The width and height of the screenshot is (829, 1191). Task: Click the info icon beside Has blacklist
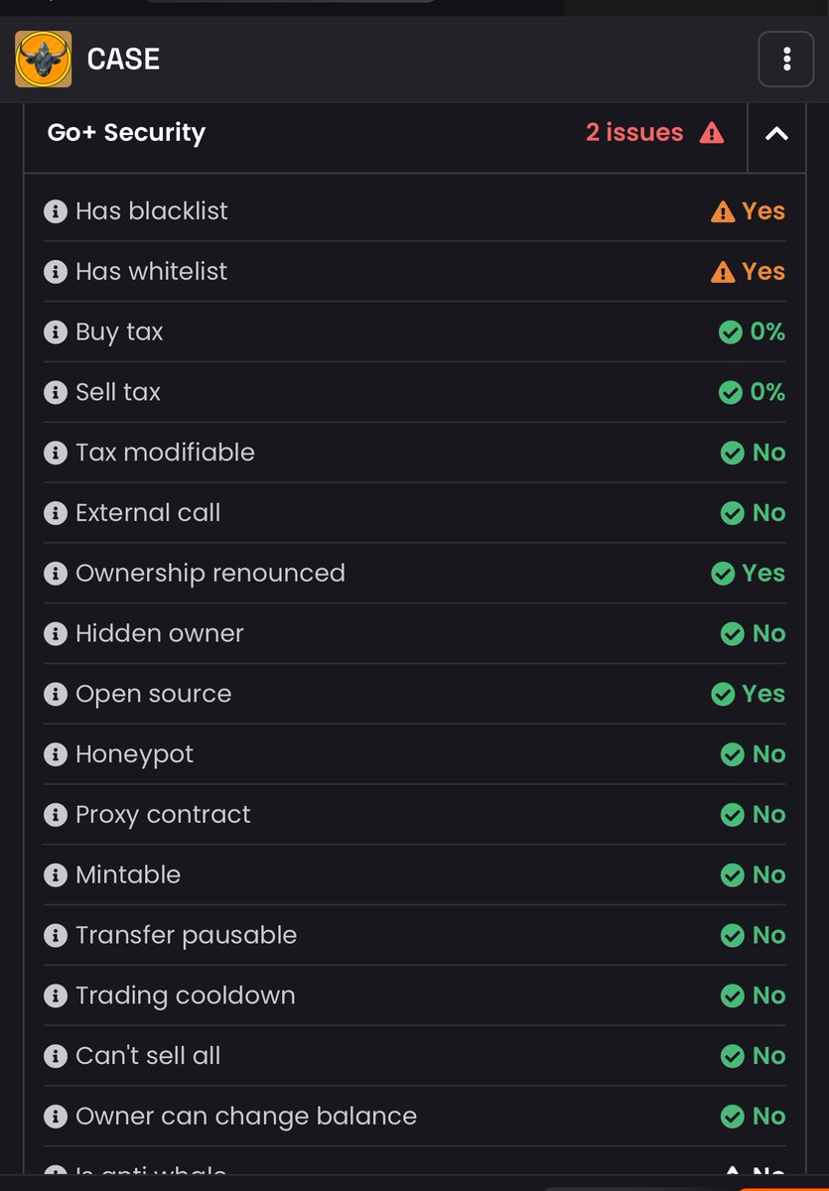click(x=56, y=211)
